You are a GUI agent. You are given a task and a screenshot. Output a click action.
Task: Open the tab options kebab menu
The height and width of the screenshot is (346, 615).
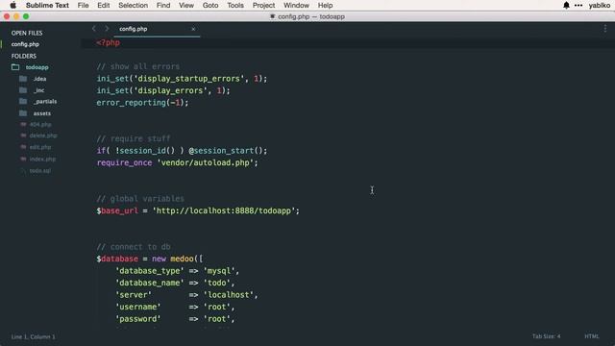click(605, 29)
